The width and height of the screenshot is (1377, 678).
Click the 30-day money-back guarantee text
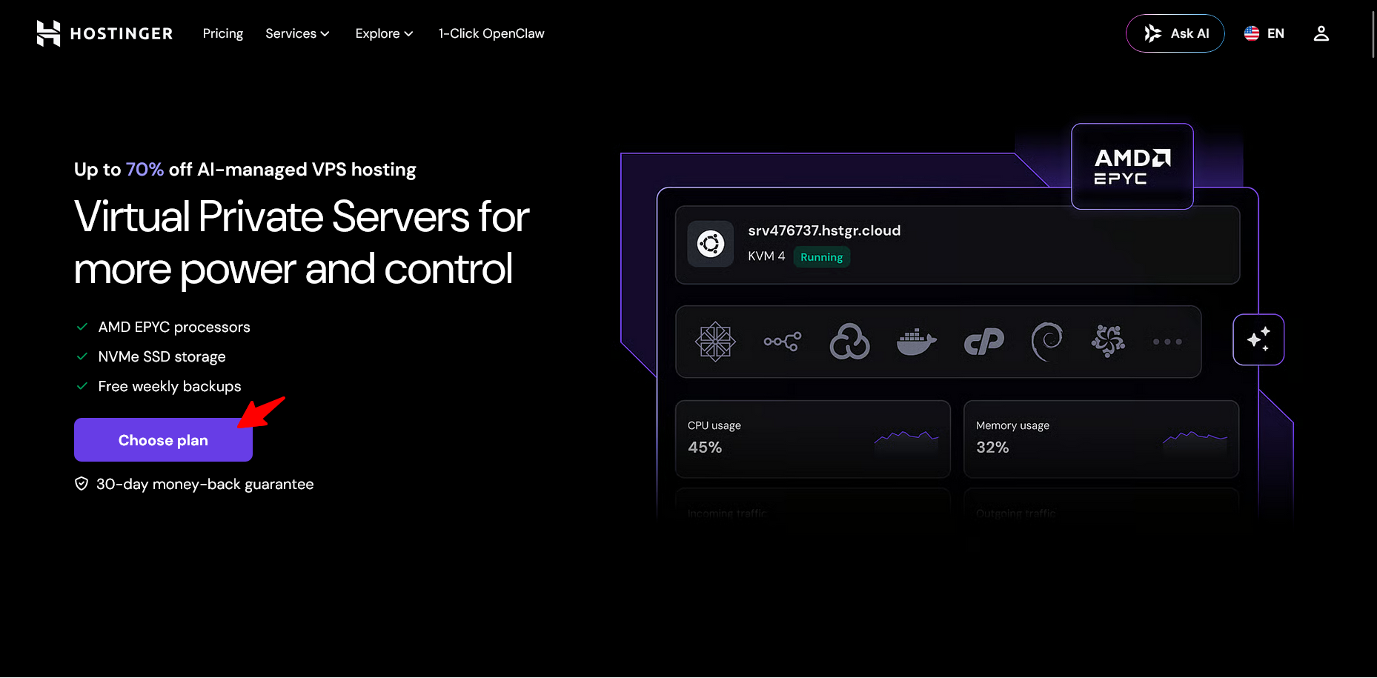click(x=205, y=484)
